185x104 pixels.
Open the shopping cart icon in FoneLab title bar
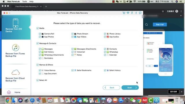coord(124,13)
